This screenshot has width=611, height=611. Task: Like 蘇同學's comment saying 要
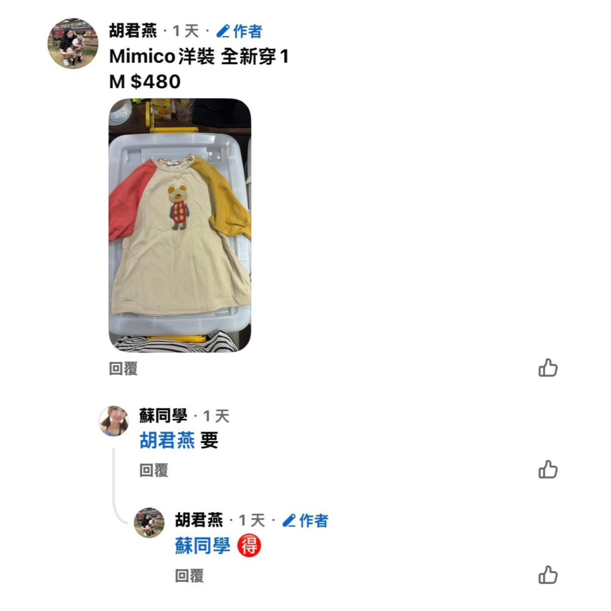(x=548, y=469)
